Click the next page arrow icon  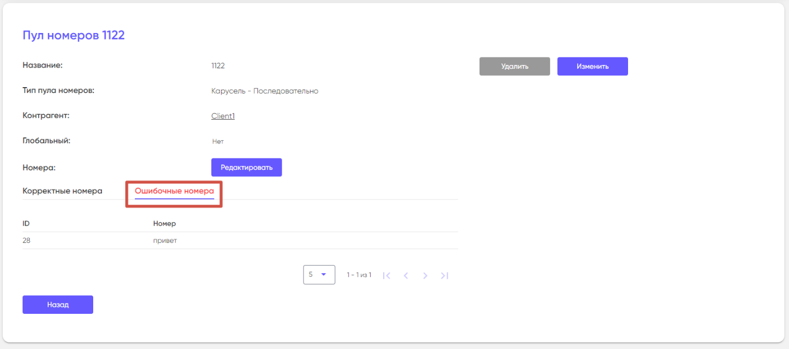tap(425, 275)
